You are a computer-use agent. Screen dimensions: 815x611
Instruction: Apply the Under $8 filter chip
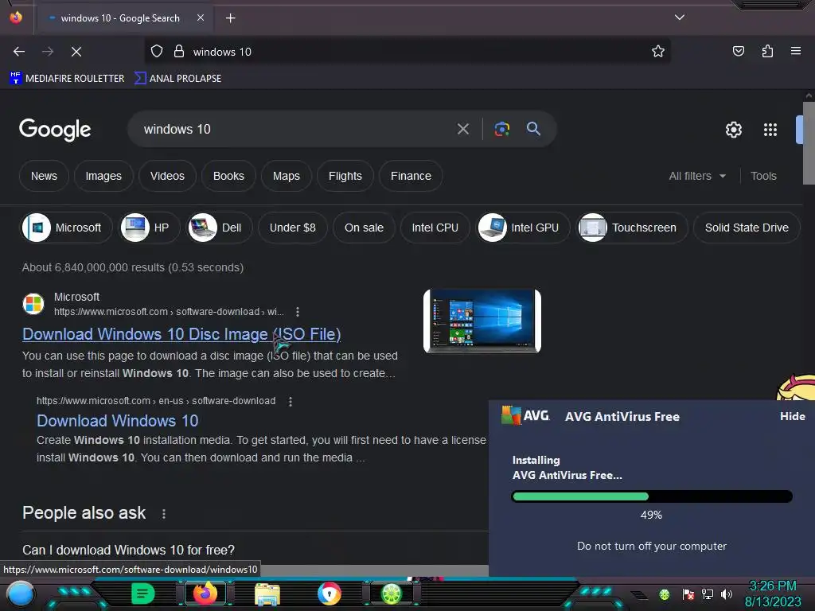click(293, 228)
